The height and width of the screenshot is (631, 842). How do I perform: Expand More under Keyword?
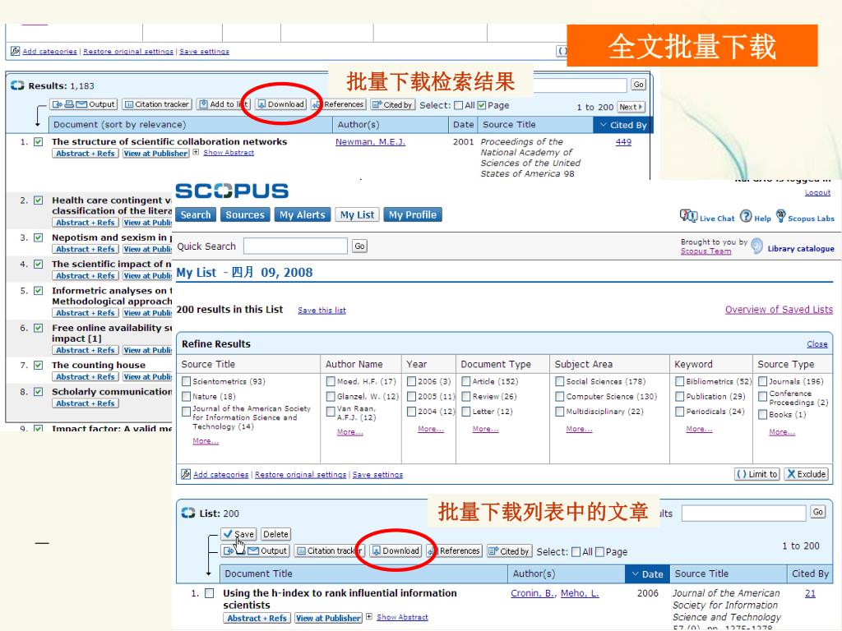699,428
